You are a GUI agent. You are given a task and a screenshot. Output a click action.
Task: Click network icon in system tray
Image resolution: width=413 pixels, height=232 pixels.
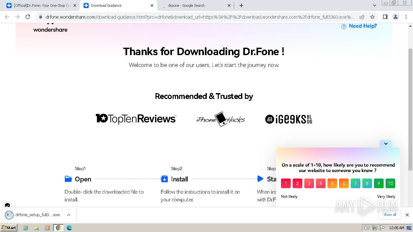pyautogui.click(x=374, y=228)
